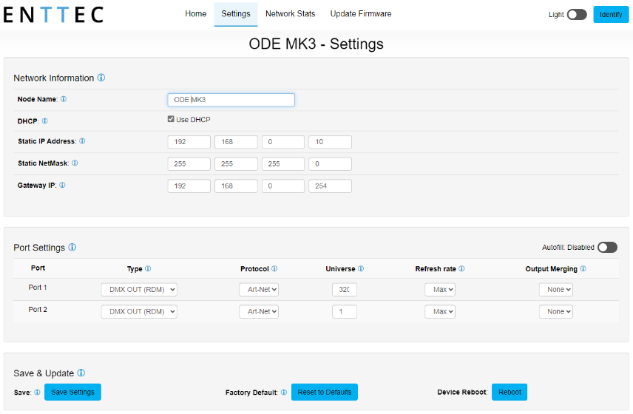
Task: Open Port Settings info icon
Action: [72, 247]
